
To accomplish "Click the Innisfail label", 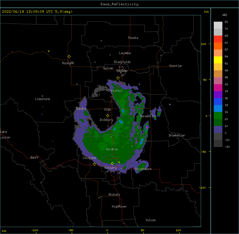I will point(115,91).
